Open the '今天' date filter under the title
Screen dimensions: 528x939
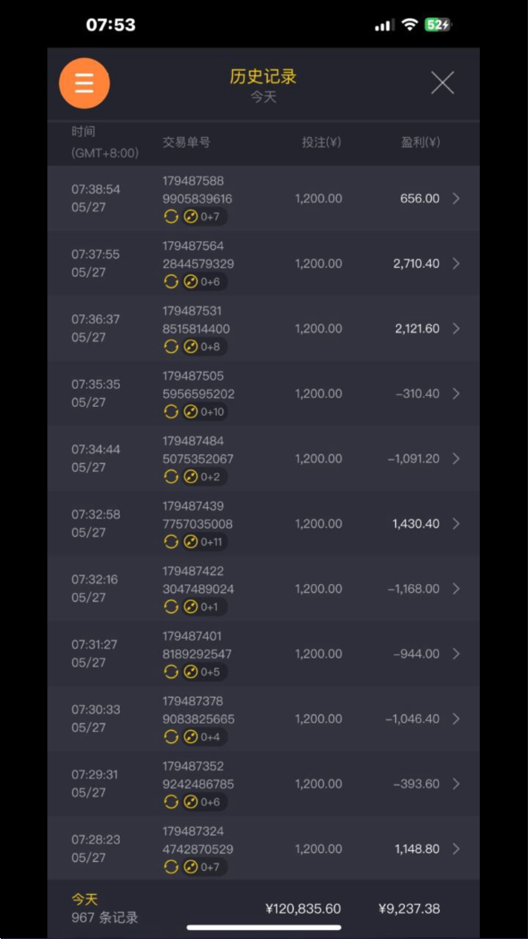click(263, 97)
